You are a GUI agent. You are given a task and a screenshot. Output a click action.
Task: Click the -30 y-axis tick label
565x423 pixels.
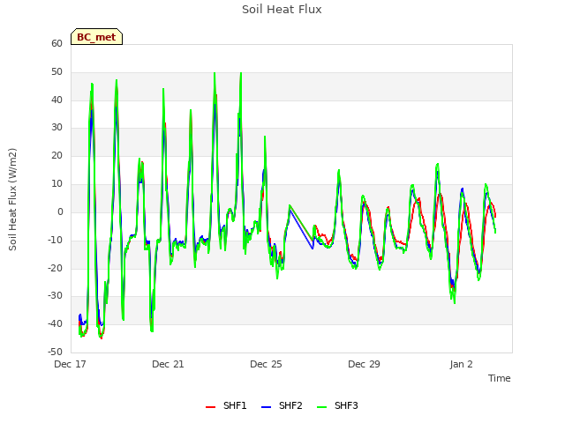pyautogui.click(x=56, y=296)
